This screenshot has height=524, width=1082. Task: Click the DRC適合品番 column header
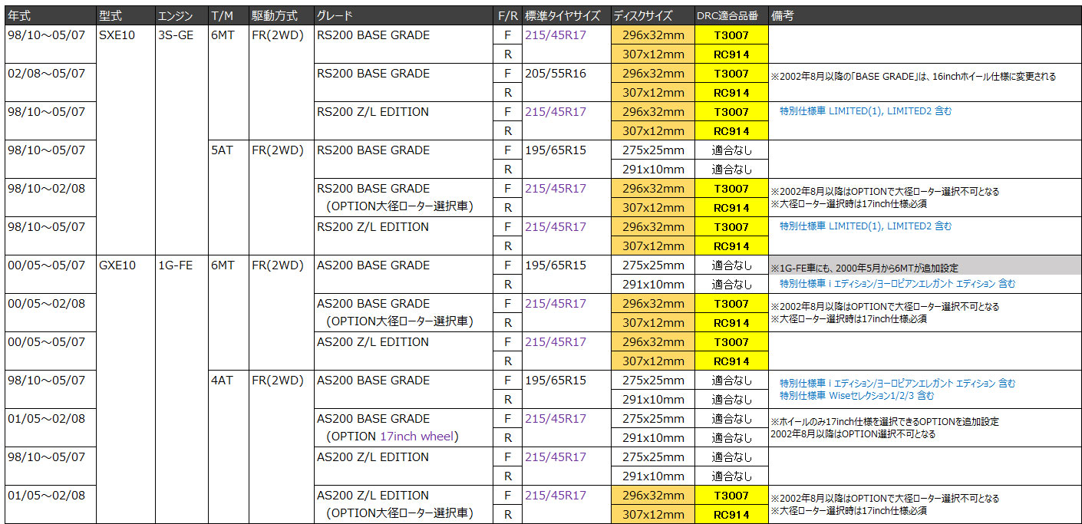coord(731,16)
